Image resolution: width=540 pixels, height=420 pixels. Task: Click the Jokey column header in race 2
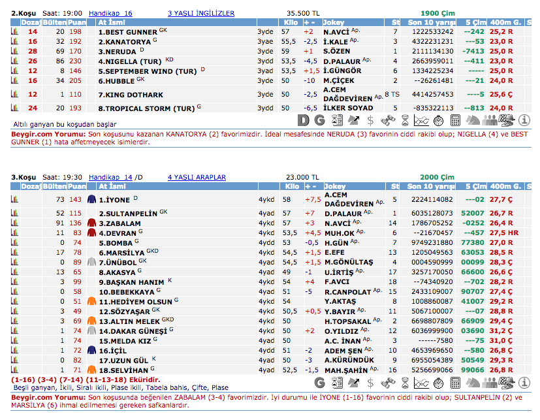[334, 22]
